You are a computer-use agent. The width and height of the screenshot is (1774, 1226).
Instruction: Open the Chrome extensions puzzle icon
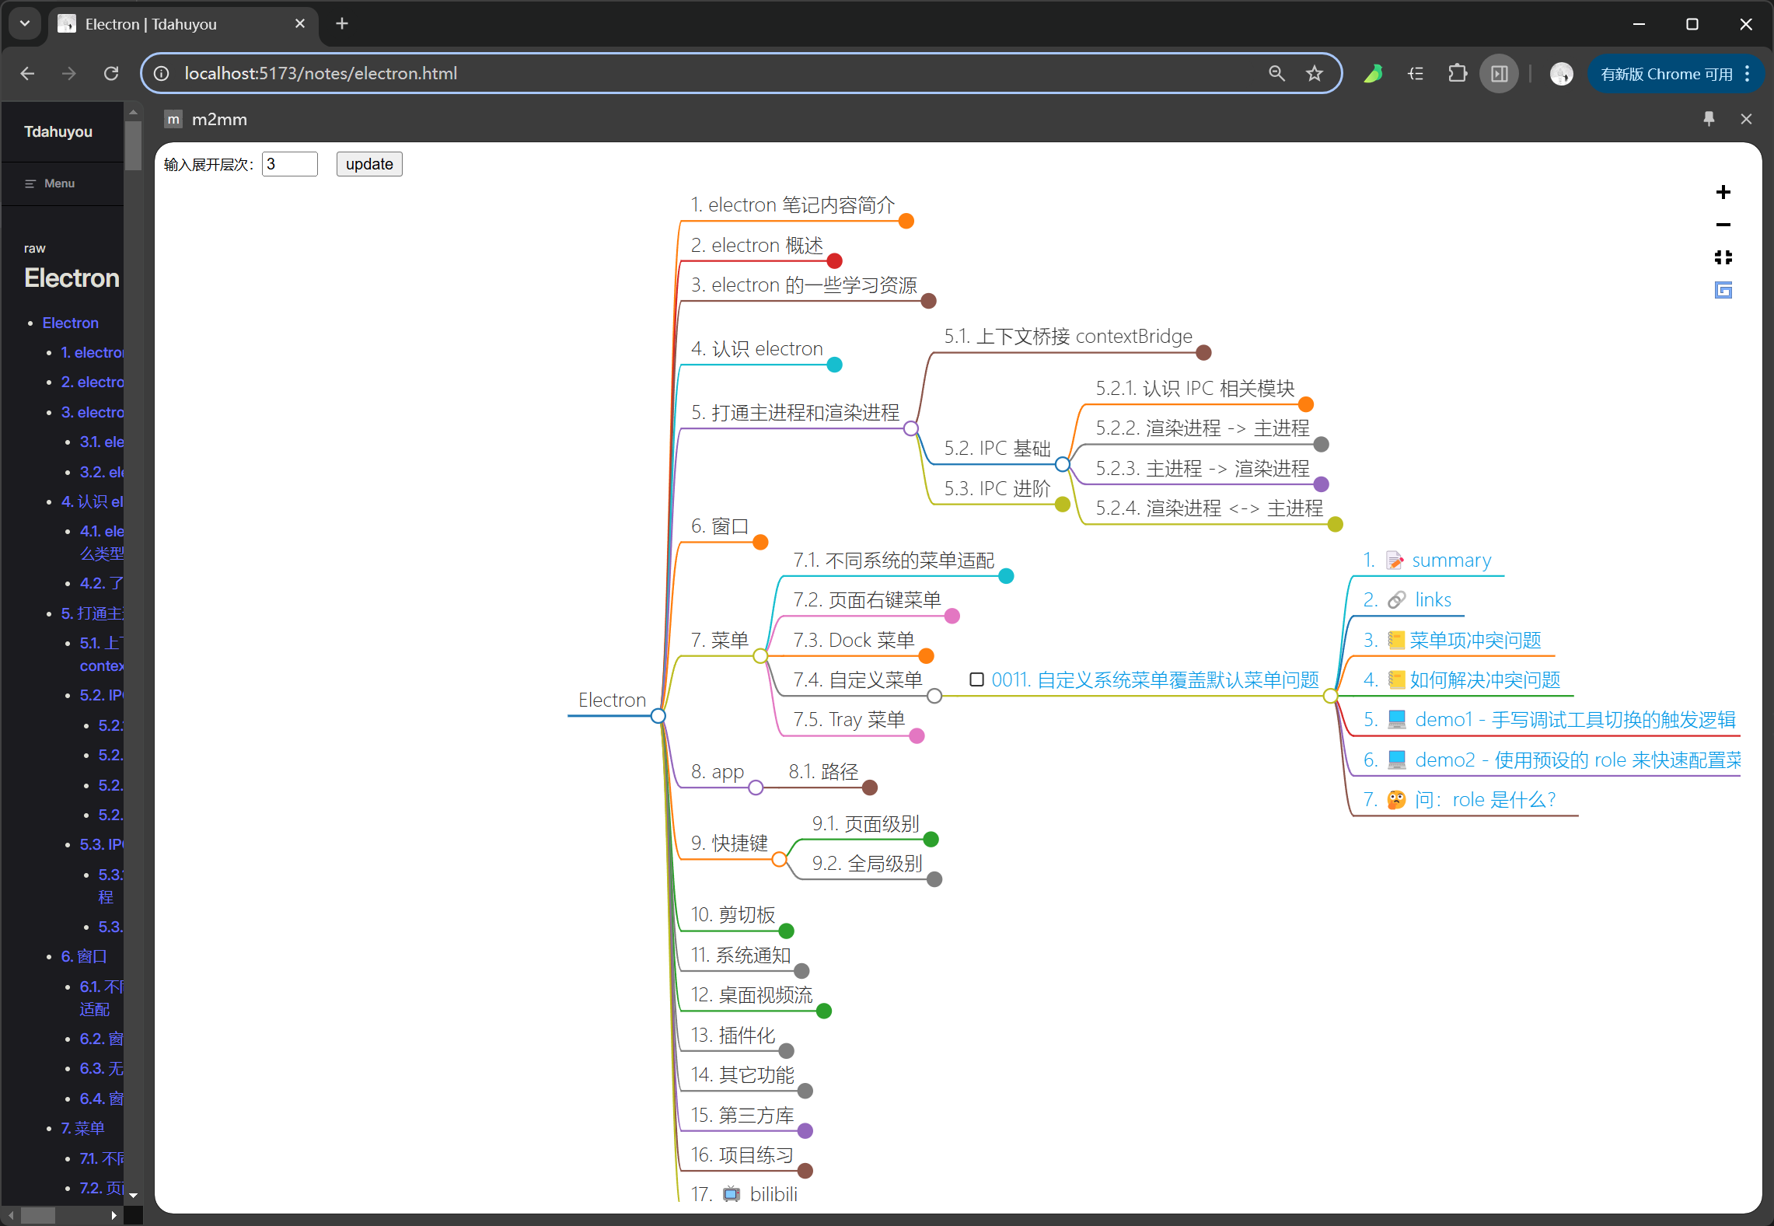1457,74
